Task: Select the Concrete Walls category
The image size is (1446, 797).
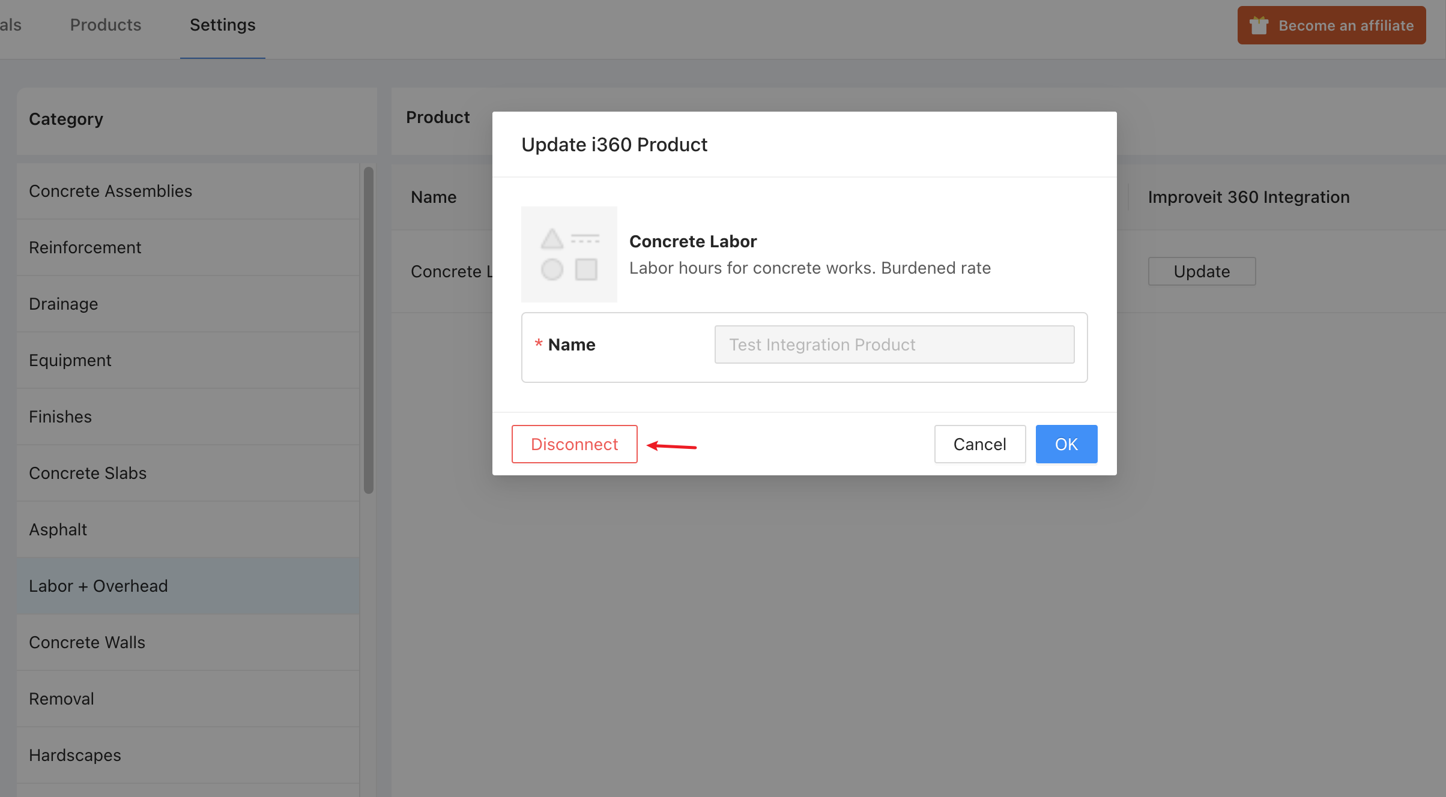Action: tap(188, 642)
